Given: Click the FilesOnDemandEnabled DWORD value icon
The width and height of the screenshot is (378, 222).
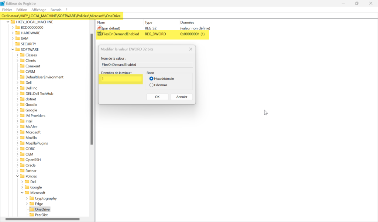Looking at the screenshot, I should (99, 34).
